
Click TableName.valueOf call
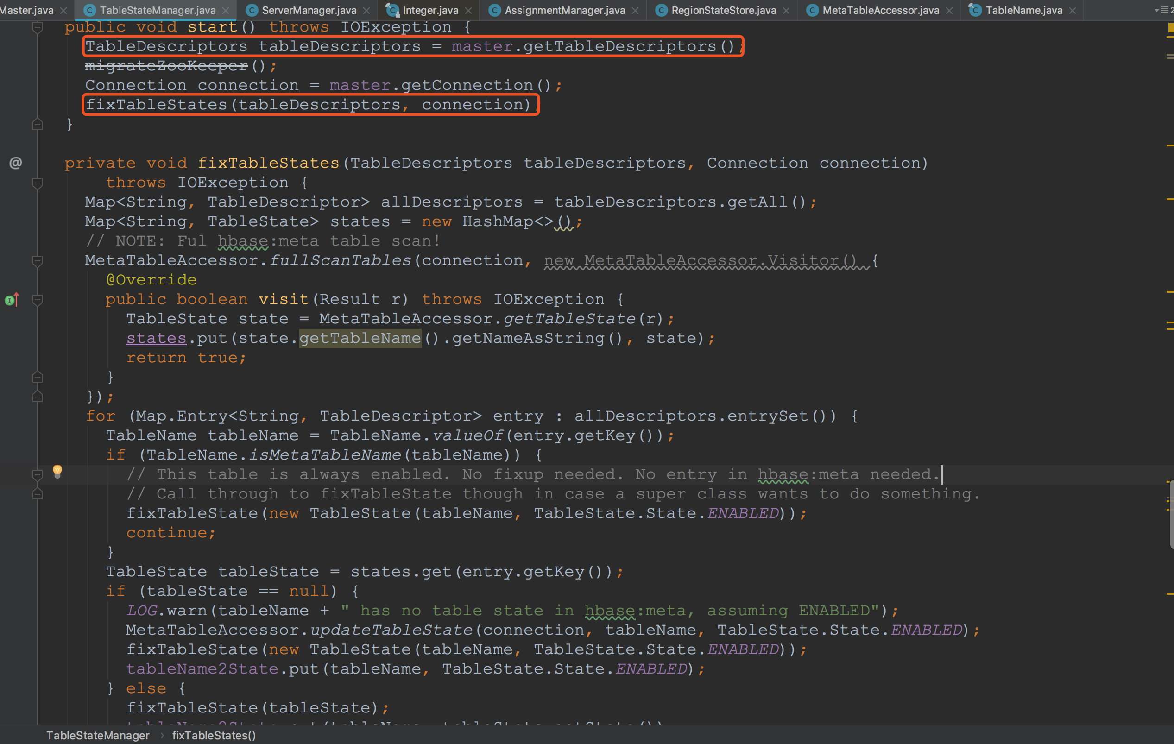(416, 435)
